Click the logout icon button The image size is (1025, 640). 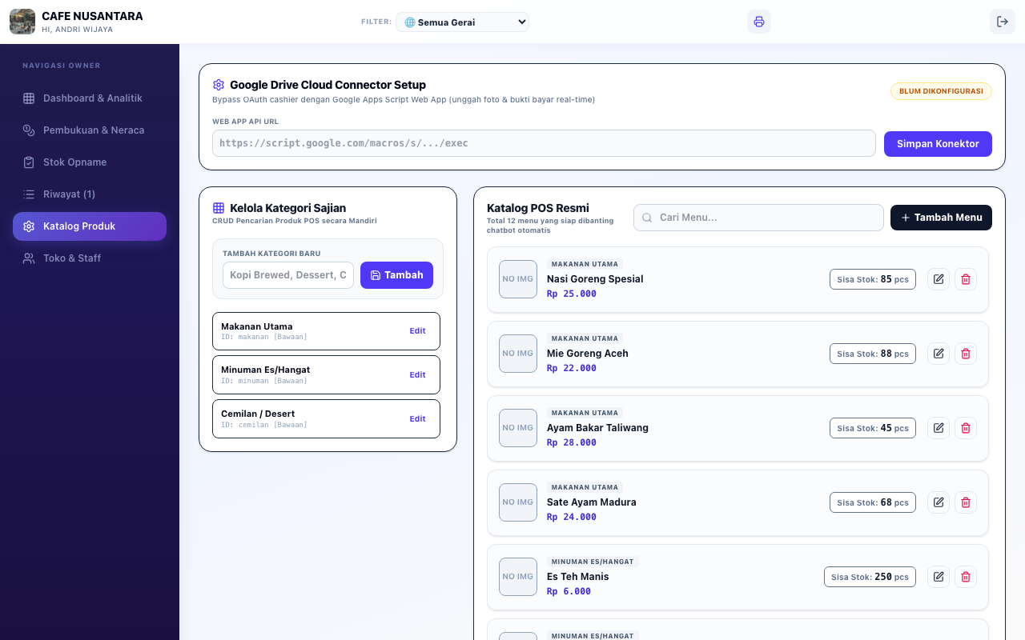click(x=1003, y=22)
